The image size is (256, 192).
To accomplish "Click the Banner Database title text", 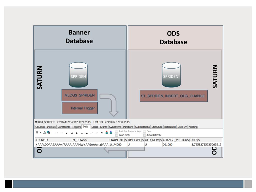I will tap(79, 37).
